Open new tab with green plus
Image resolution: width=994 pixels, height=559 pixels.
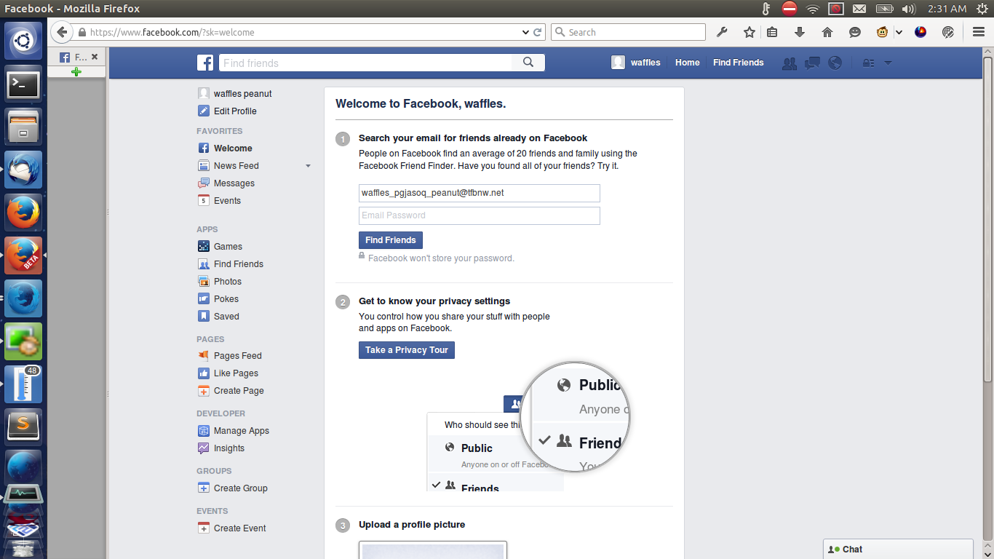[76, 71]
